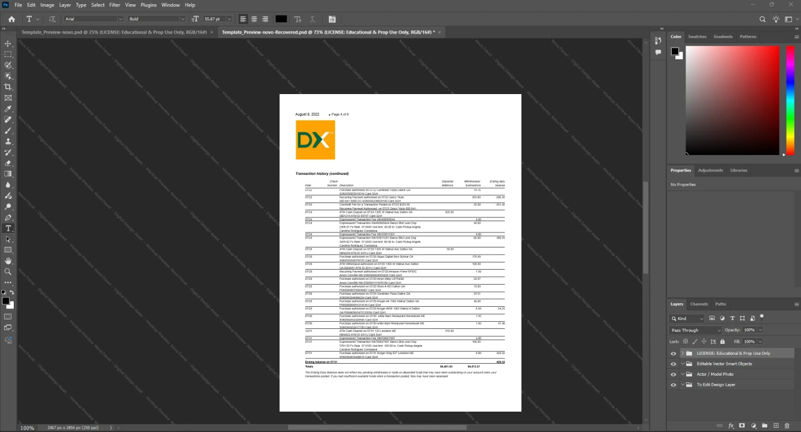Open the Layer menu
Screen dimensions: 801x432
(65, 5)
